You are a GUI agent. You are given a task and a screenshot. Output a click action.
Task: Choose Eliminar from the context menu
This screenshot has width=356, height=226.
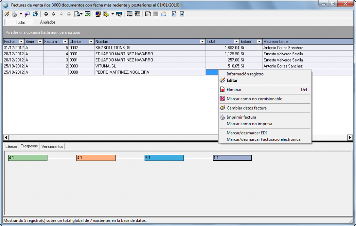point(234,89)
